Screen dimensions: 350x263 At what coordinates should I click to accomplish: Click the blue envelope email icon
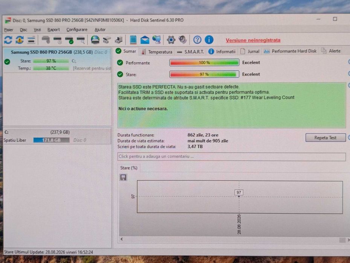click(145, 40)
